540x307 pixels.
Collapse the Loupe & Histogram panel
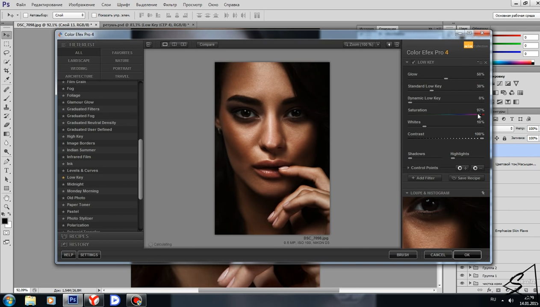point(407,193)
